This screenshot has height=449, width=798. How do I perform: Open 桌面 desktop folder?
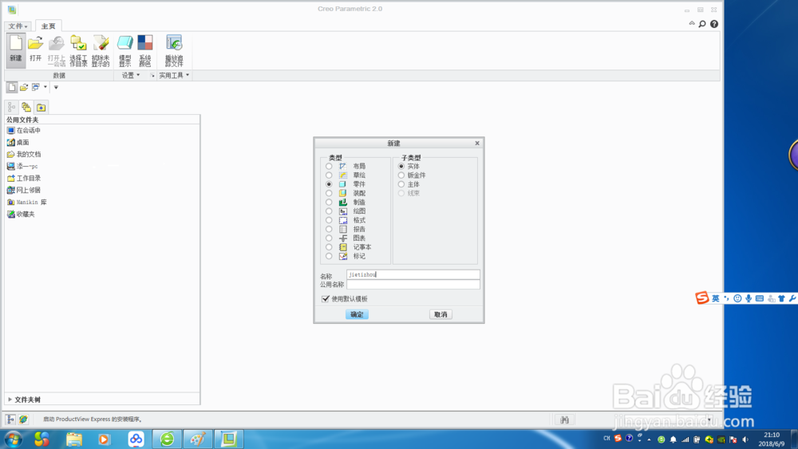[x=18, y=143]
